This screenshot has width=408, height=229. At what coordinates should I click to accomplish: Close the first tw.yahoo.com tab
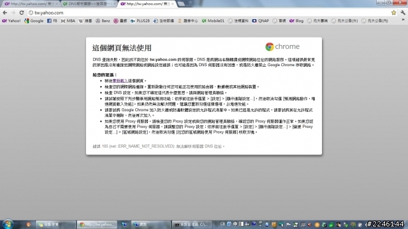pos(57,4)
